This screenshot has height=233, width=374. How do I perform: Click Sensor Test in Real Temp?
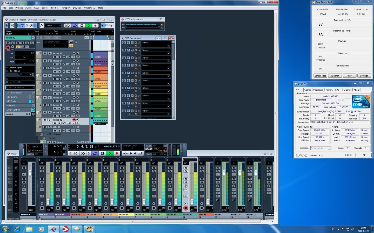[x=320, y=76]
